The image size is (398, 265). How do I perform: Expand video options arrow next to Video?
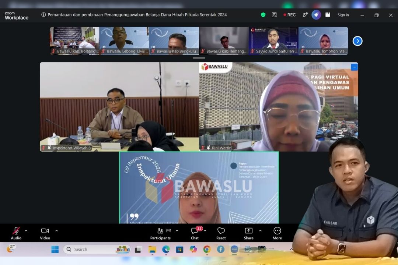(x=57, y=231)
